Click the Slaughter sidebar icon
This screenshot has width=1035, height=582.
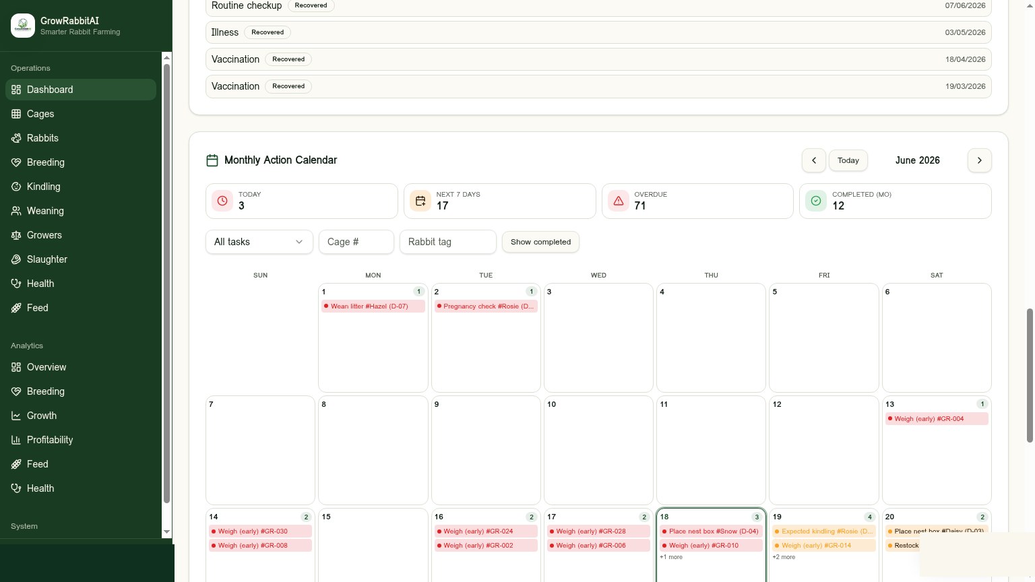tap(16, 259)
